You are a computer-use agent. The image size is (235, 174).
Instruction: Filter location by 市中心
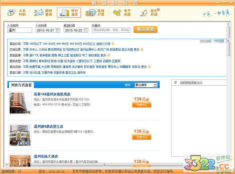coord(34,50)
